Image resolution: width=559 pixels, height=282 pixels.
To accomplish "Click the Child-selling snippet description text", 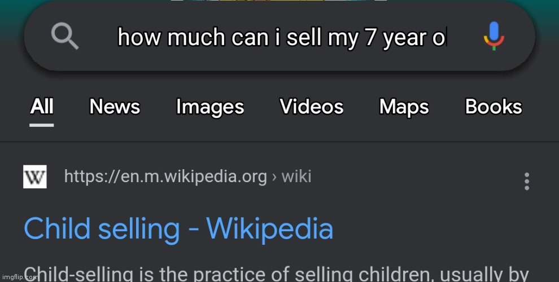I will pyautogui.click(x=276, y=274).
